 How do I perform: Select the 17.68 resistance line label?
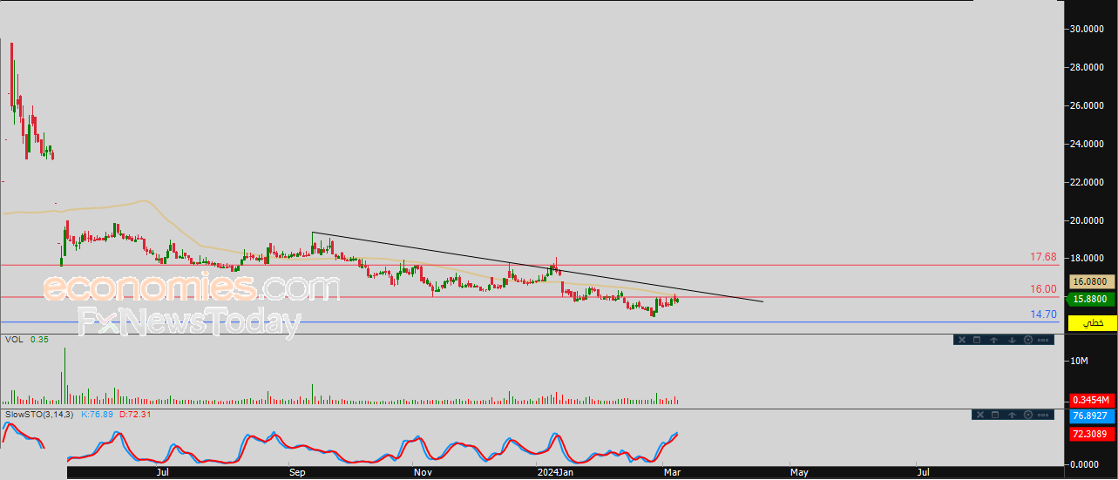click(x=1043, y=257)
